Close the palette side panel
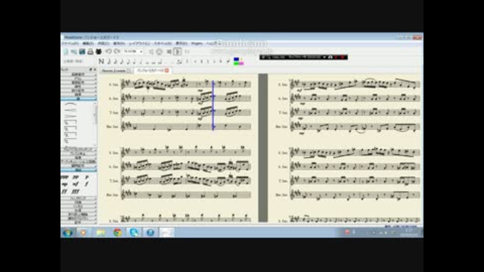The height and width of the screenshot is (272, 484). coord(95,70)
